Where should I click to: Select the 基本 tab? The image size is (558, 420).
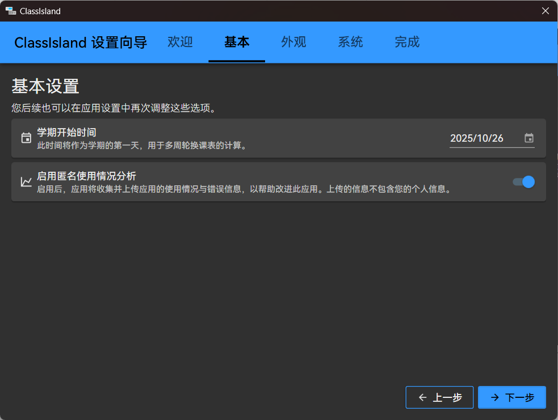(x=237, y=42)
